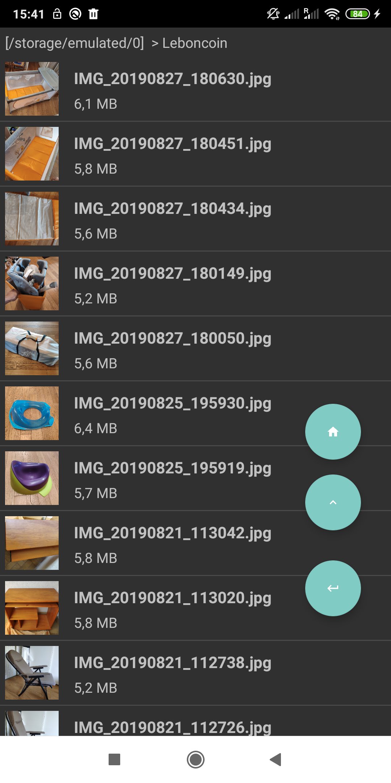391x783 pixels.
Task: Tap Android home circle navigation button
Action: [195, 759]
